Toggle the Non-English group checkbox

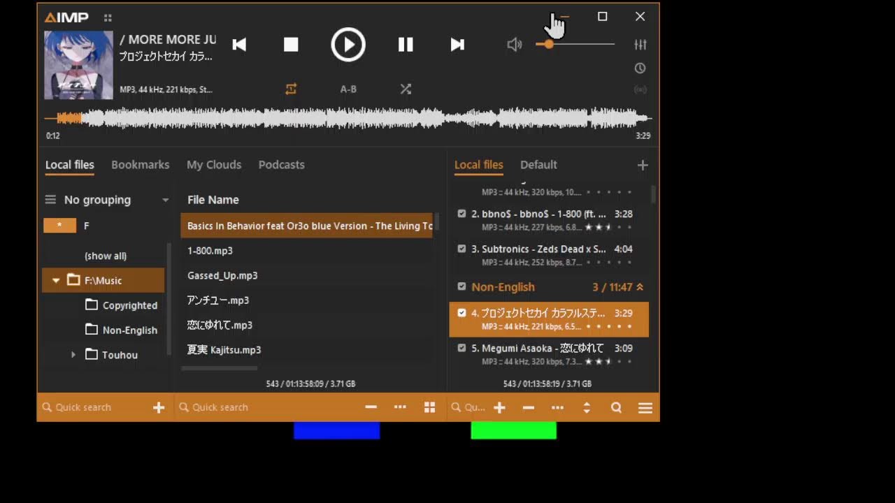(x=461, y=286)
